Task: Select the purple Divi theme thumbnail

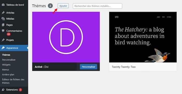Action: click(x=66, y=37)
